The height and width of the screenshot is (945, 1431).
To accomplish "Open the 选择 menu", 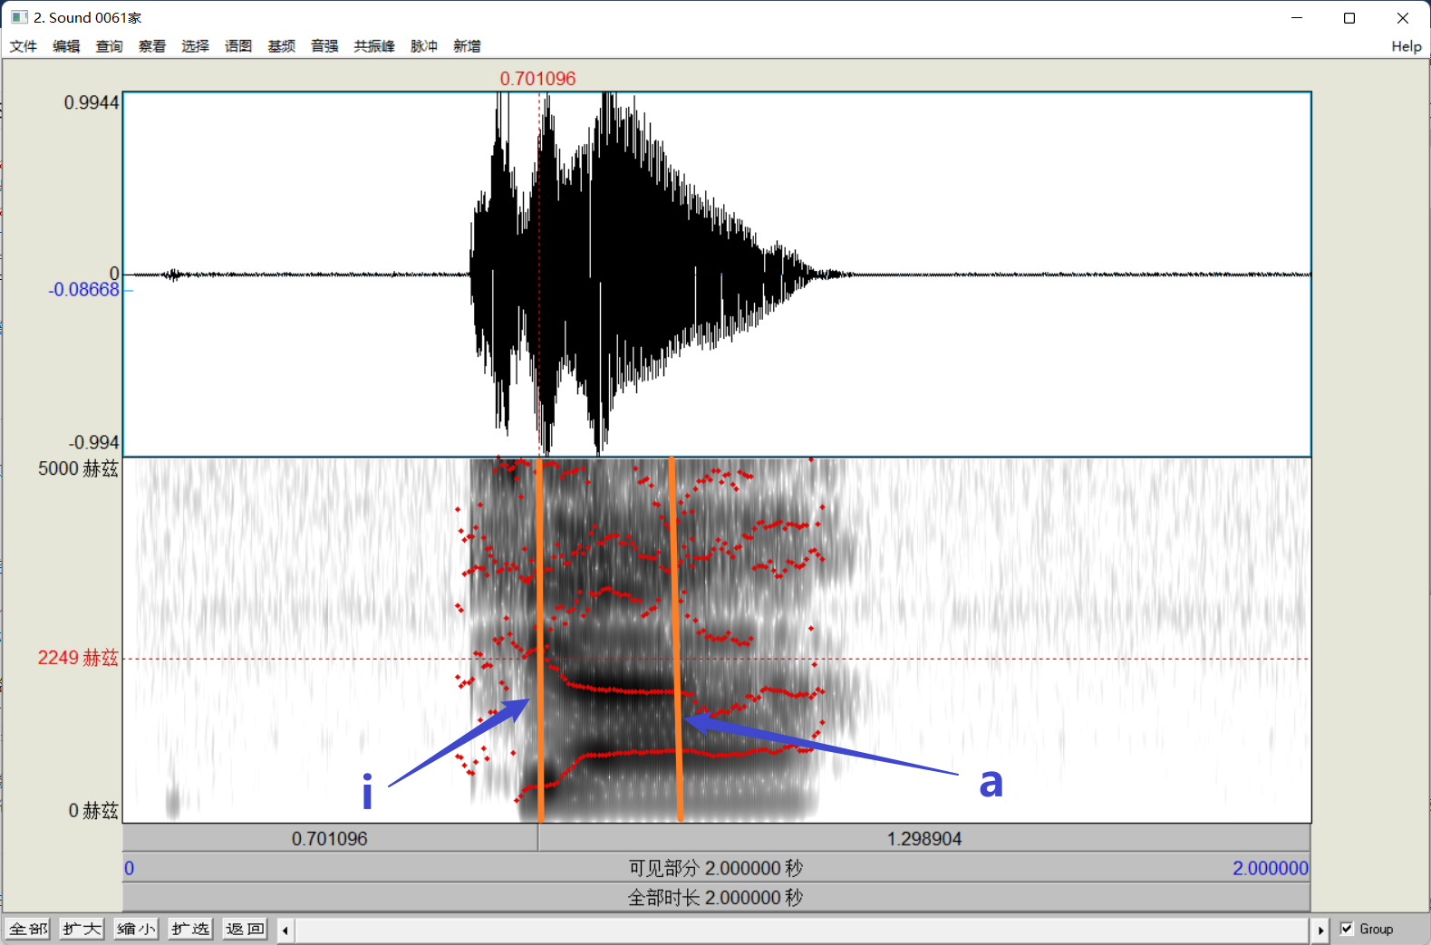I will coord(195,46).
